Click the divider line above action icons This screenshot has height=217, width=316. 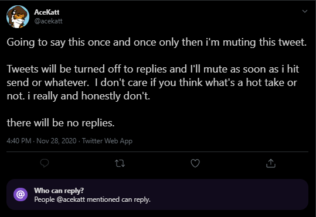pos(157,151)
